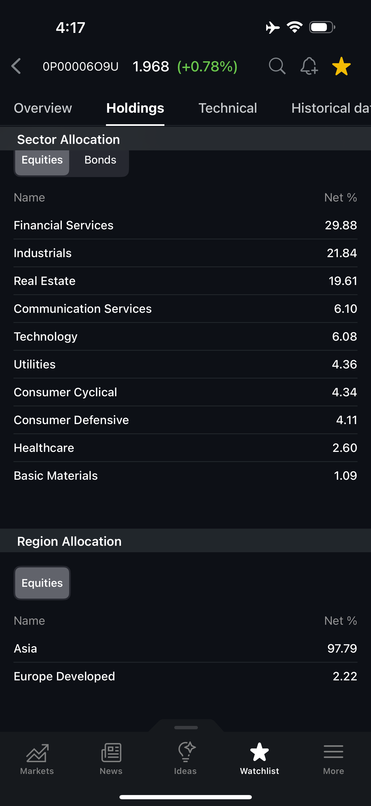Tap the back arrow icon
371x806 pixels.
16,66
